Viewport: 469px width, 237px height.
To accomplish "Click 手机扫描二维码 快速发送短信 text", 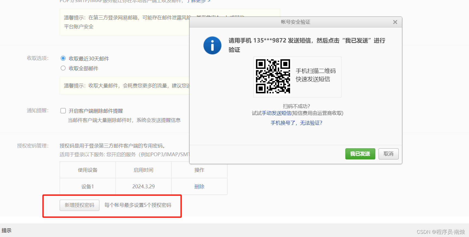I will coord(316,75).
